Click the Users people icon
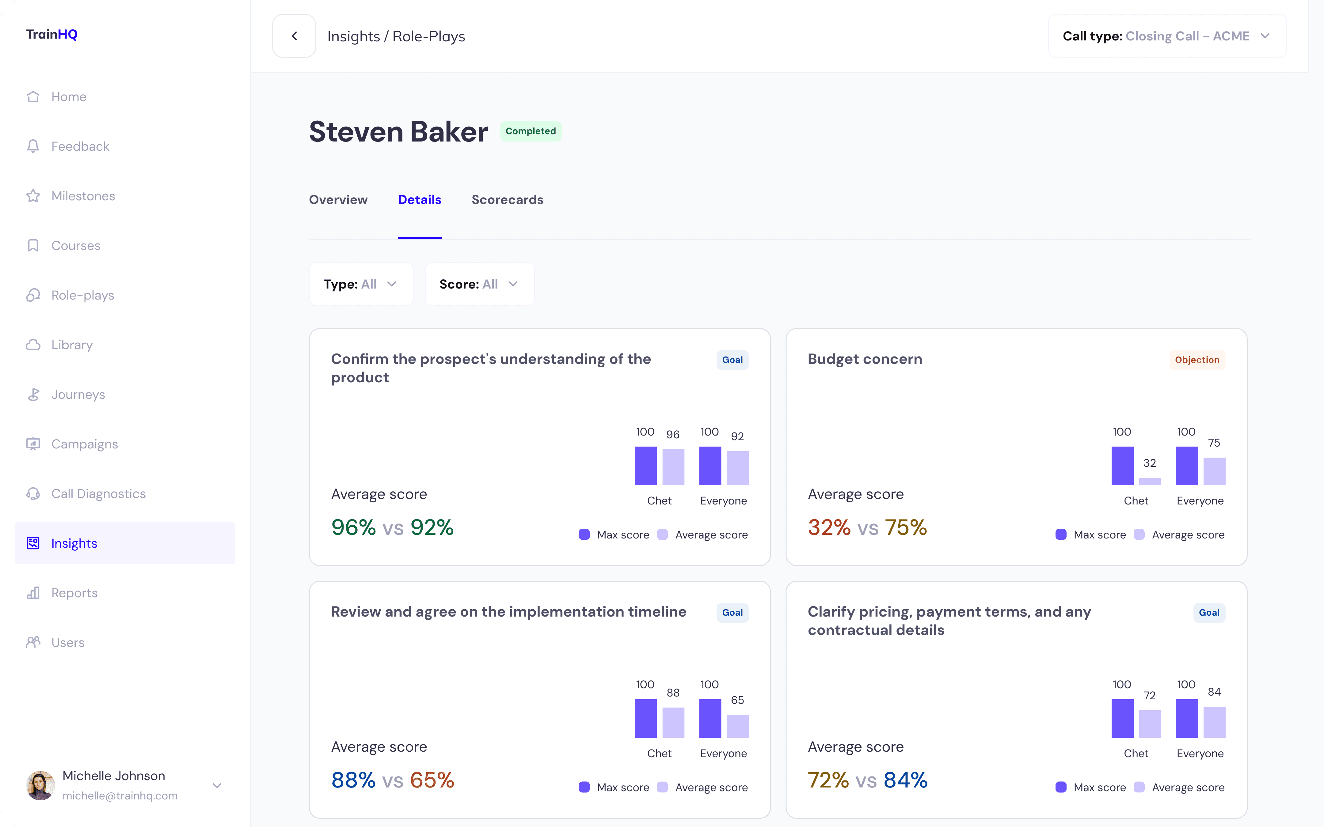Viewport: 1324px width, 827px height. click(x=33, y=642)
